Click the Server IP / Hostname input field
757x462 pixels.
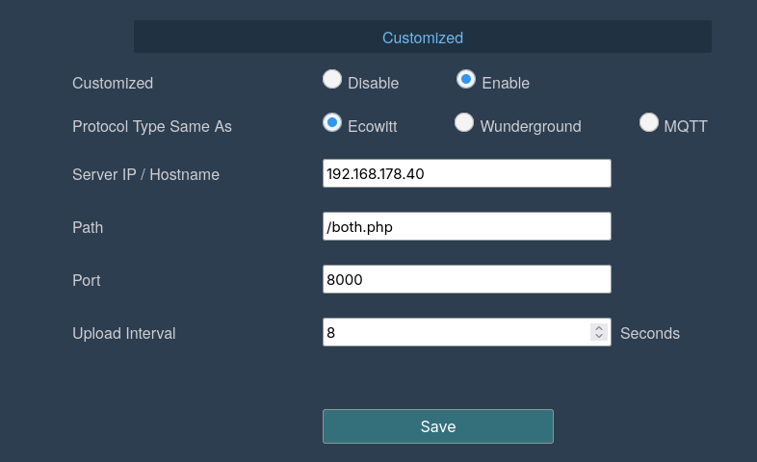[x=467, y=173]
